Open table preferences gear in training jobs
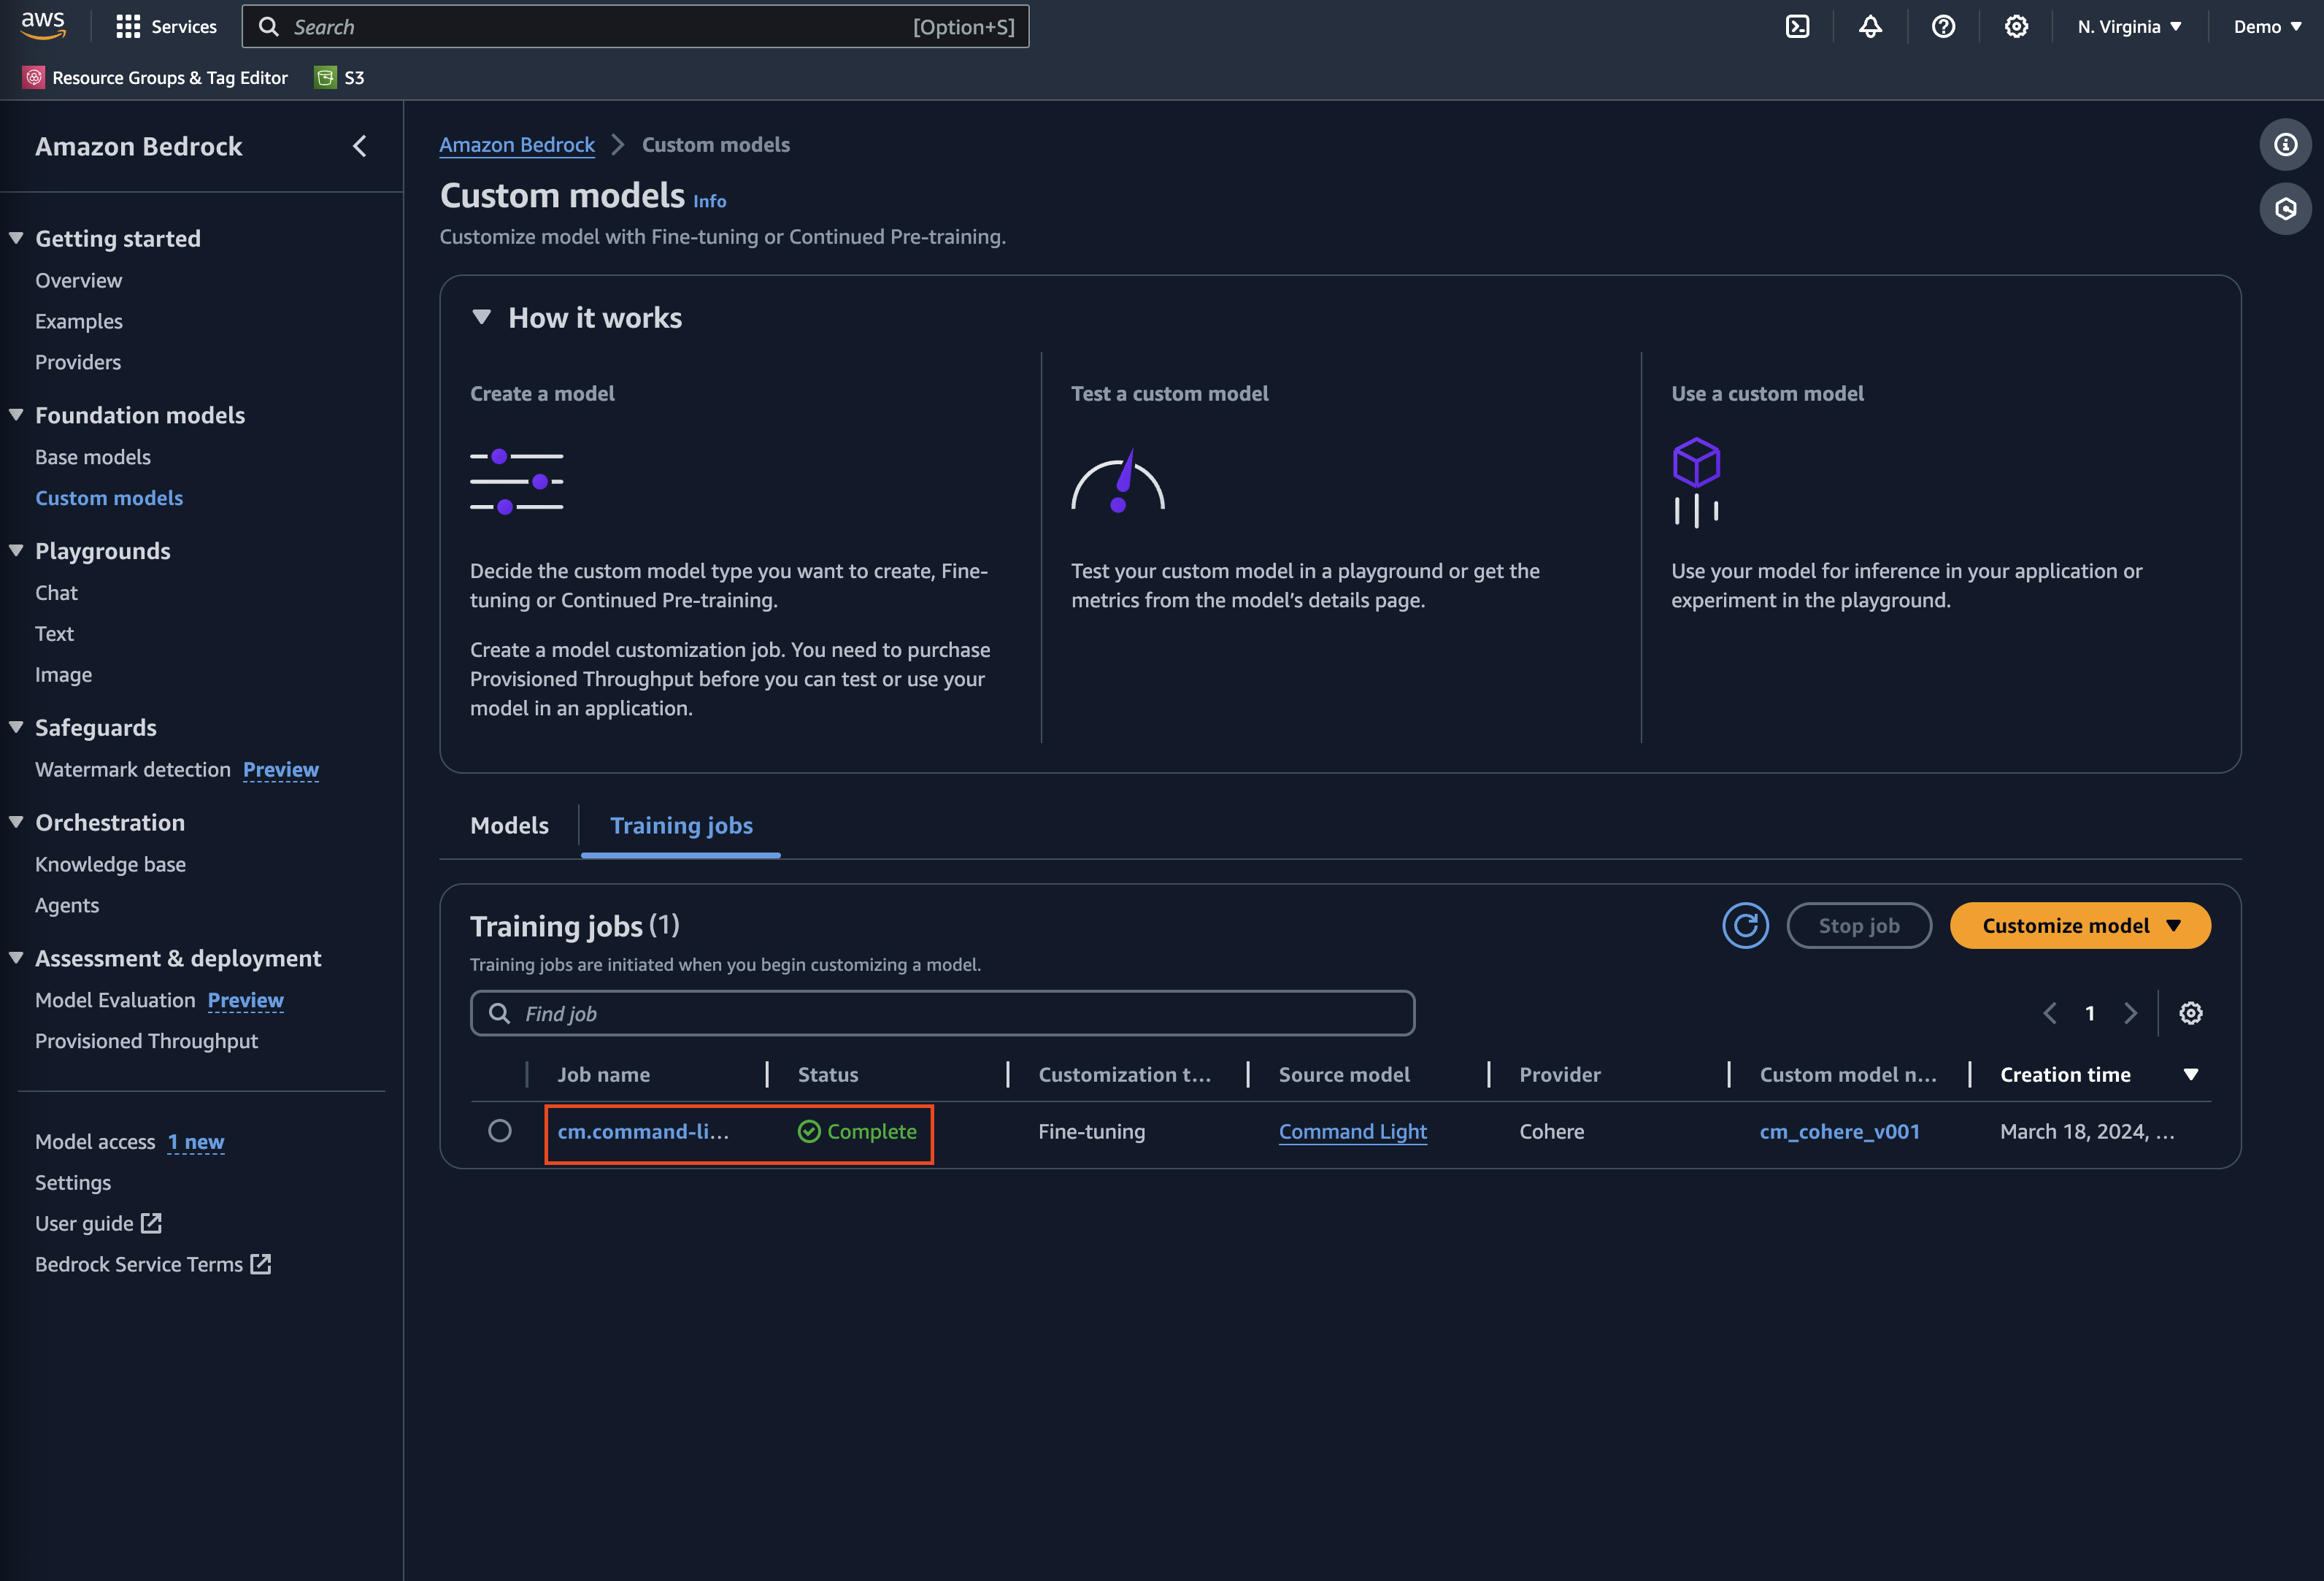This screenshot has height=1581, width=2324. [2190, 1012]
